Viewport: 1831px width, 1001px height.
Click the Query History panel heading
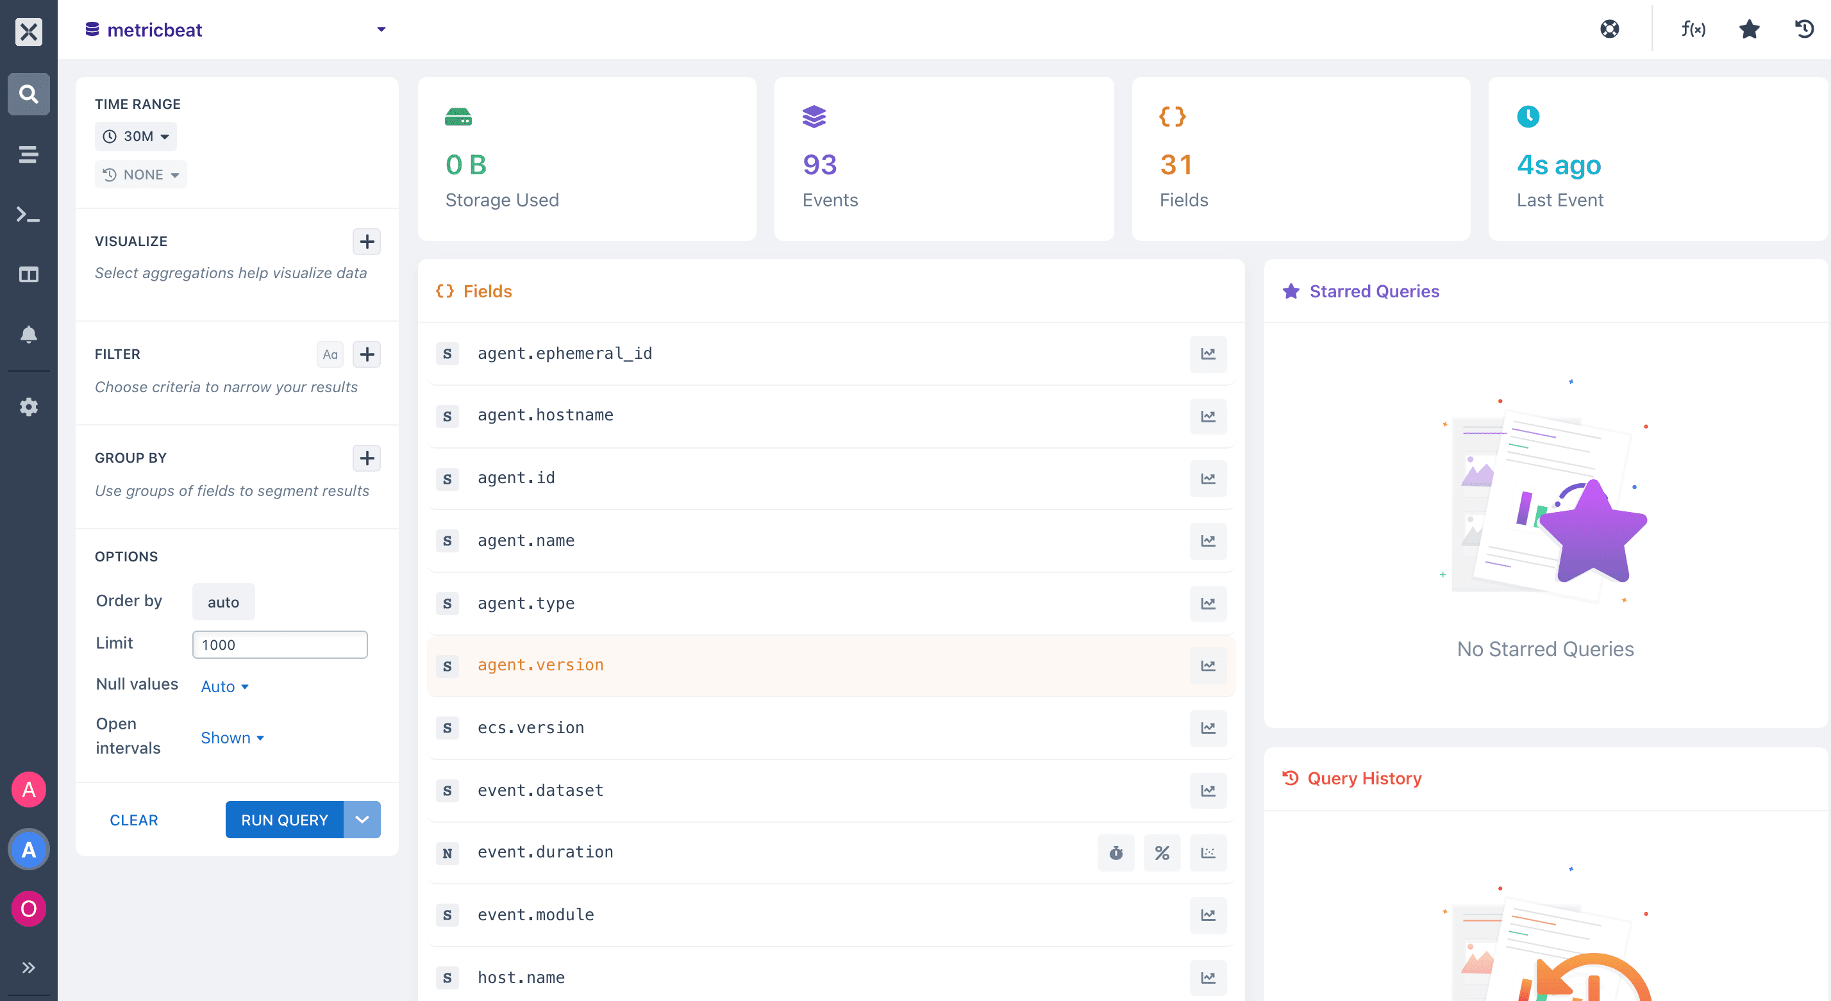(x=1364, y=779)
